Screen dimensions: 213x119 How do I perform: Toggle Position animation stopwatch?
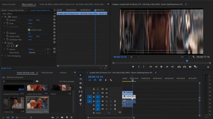(7, 20)
